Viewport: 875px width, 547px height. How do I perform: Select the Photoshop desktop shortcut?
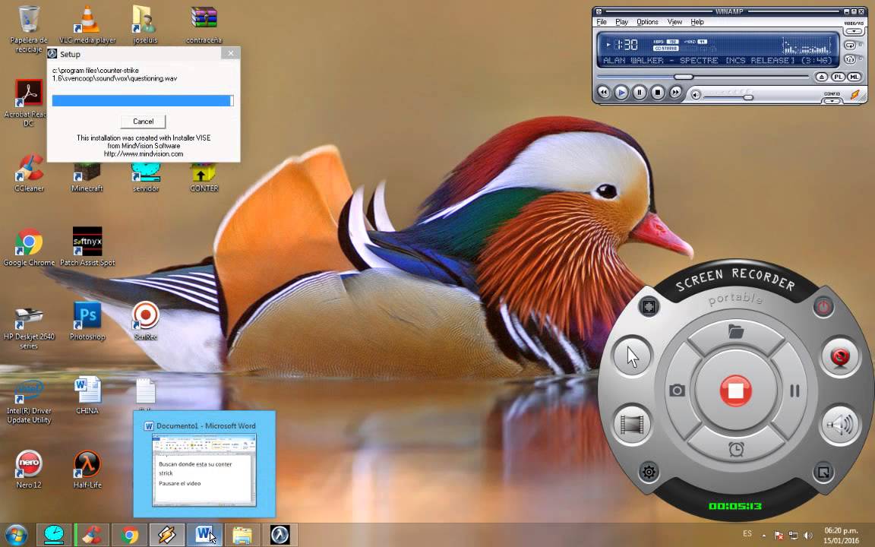[87, 321]
